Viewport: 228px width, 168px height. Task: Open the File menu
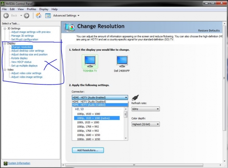pos(4,9)
